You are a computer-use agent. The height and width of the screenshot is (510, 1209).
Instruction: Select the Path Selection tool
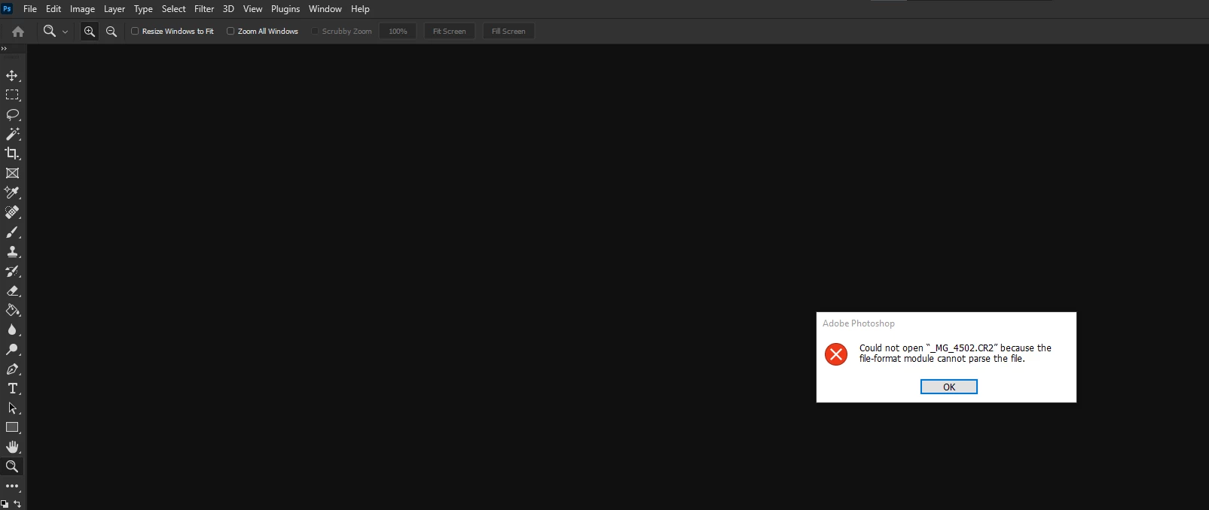pyautogui.click(x=12, y=408)
